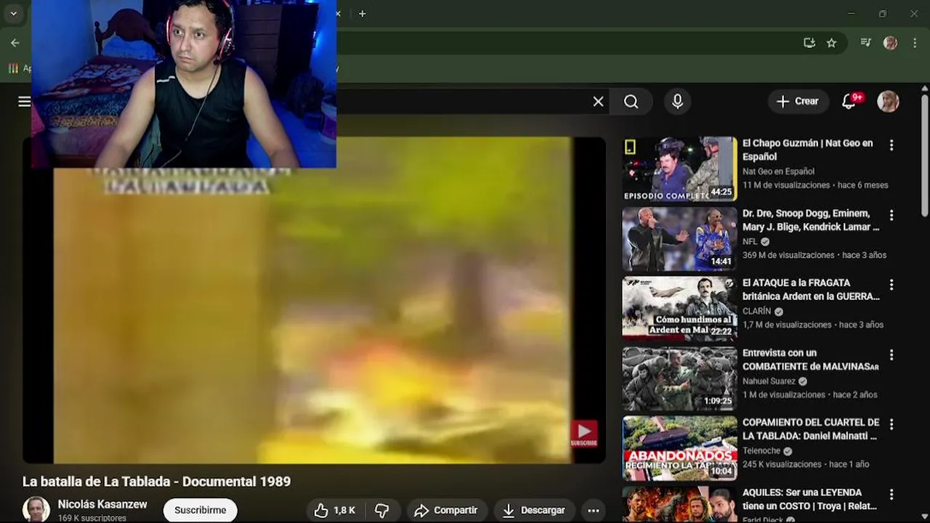Bookmark this page with the star icon
The width and height of the screenshot is (930, 523).
[831, 43]
